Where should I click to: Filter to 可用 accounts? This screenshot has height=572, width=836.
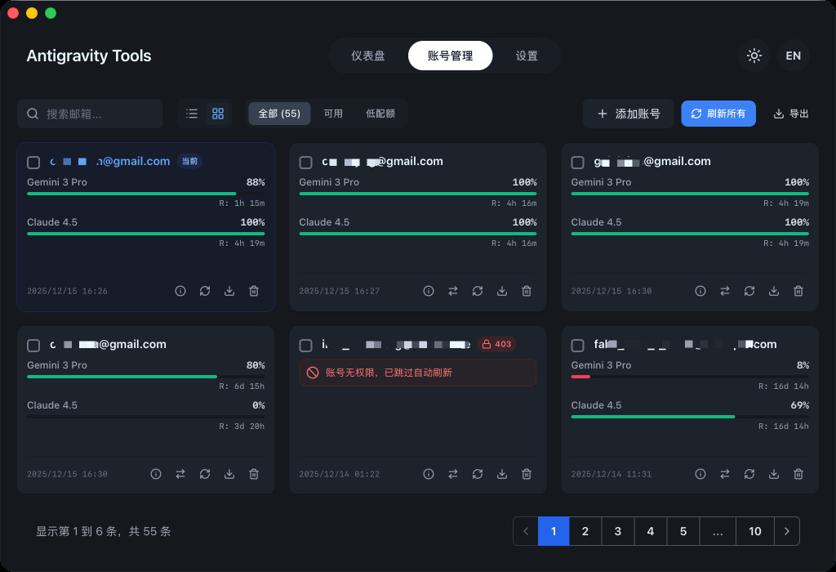coord(333,114)
